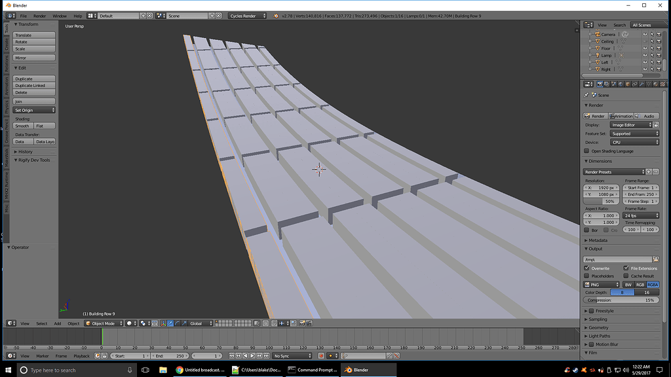
Task: Toggle the 3D manipulator widget icon
Action: pos(163,323)
